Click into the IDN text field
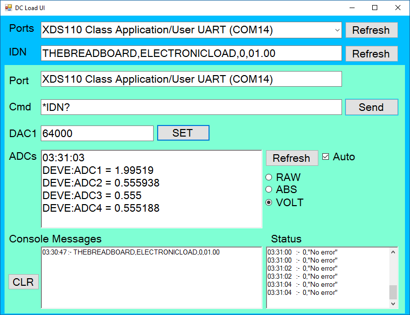 tap(191, 53)
